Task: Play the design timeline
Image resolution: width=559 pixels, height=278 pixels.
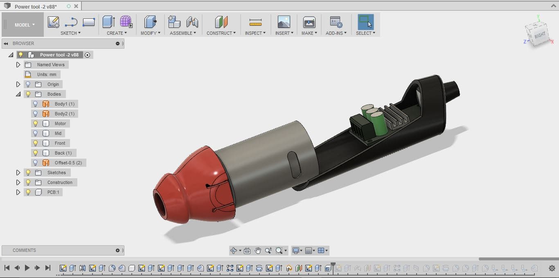Action: coord(27,268)
